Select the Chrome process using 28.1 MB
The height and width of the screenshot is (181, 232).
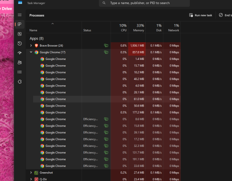pos(107,93)
